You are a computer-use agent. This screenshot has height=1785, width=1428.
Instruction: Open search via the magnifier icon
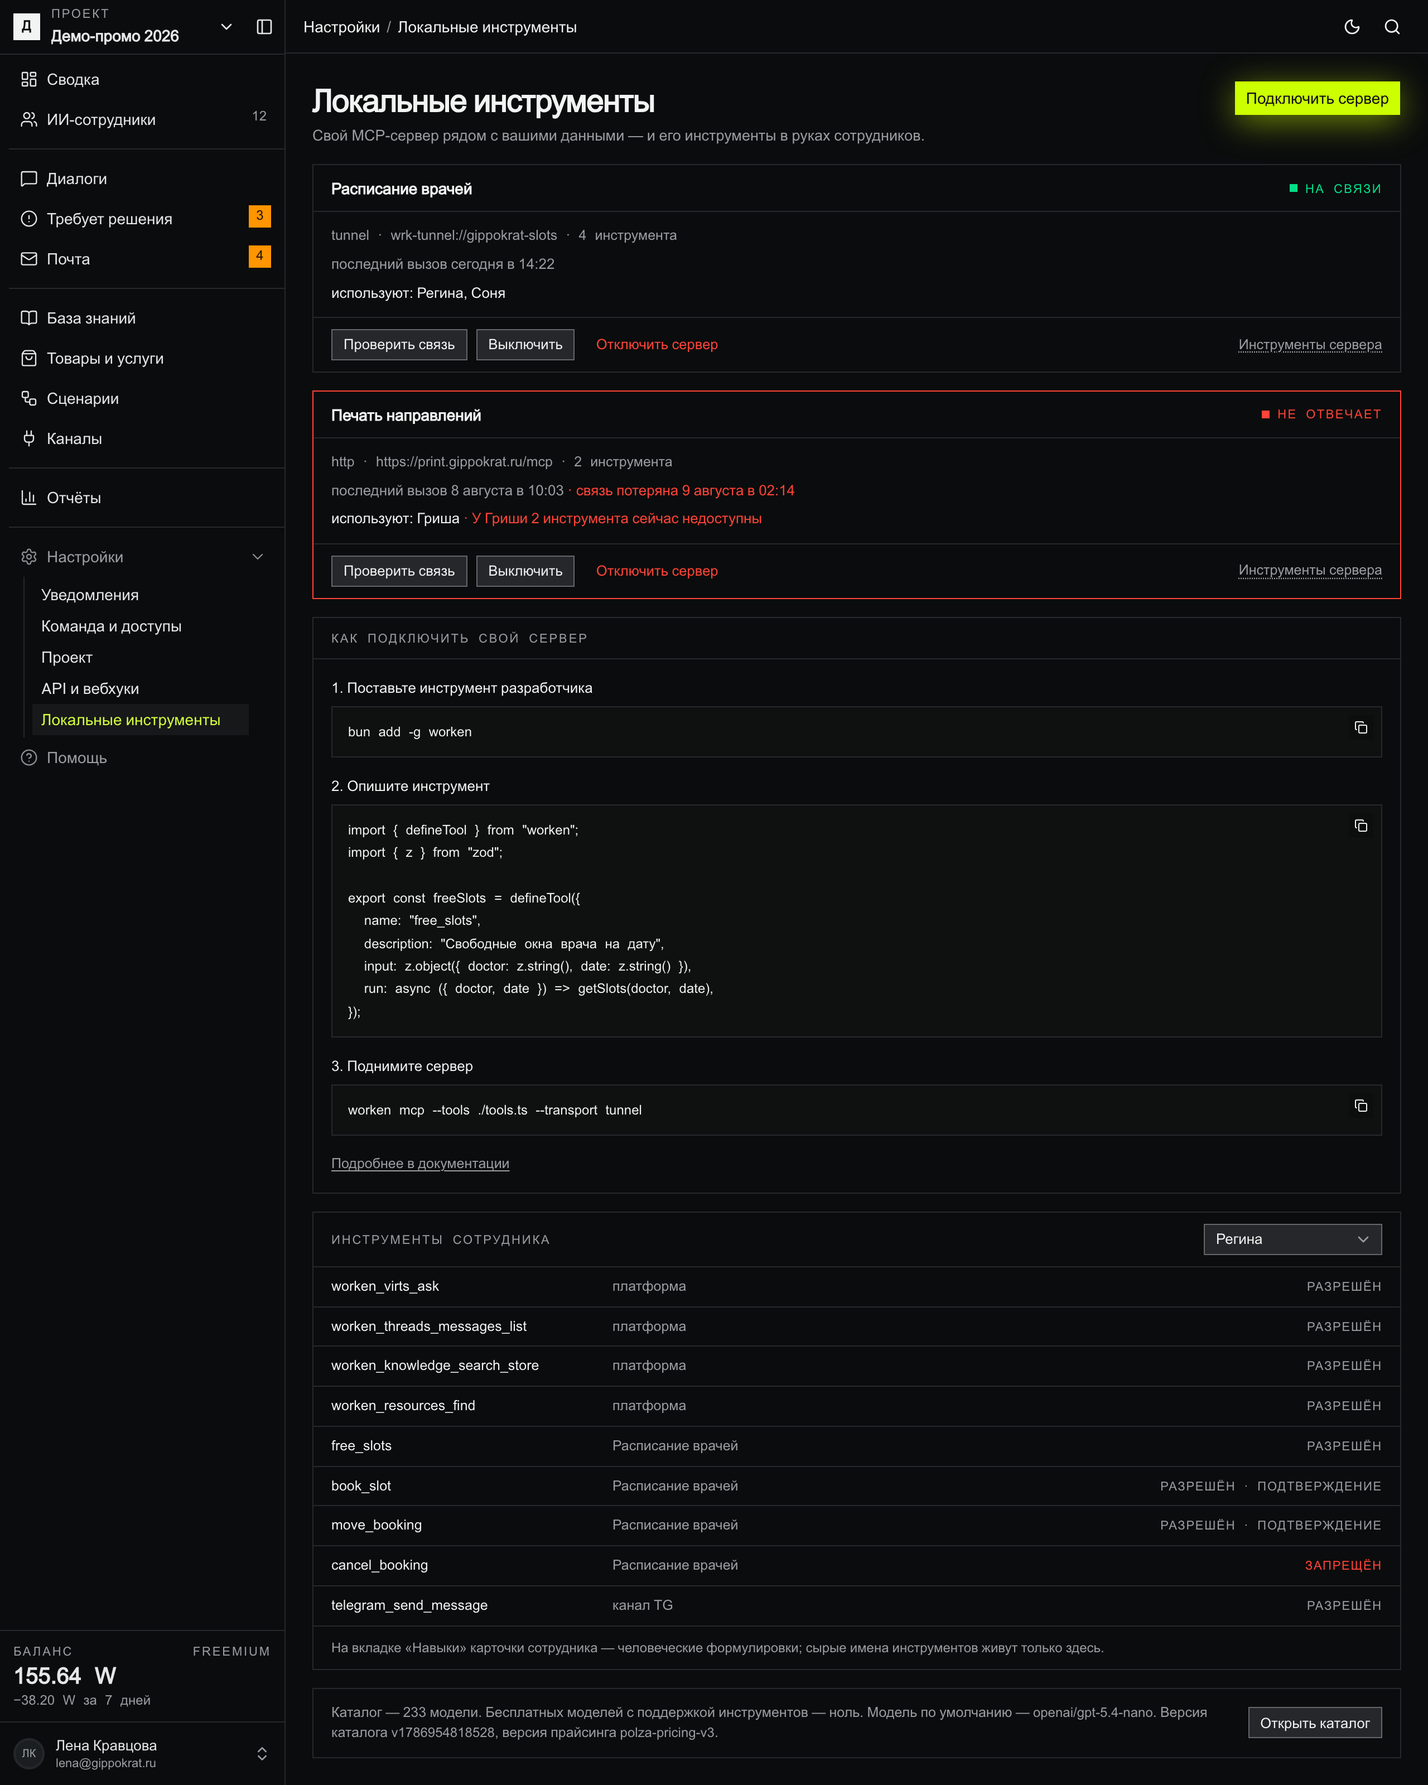tap(1392, 26)
